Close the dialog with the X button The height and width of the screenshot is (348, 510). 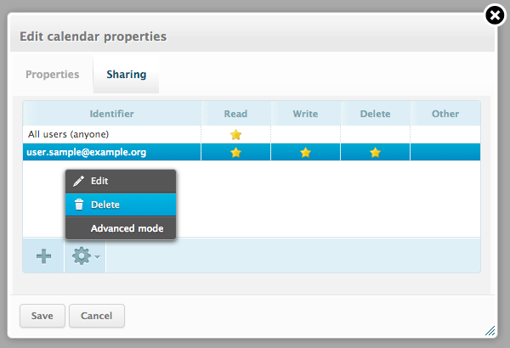tap(494, 15)
